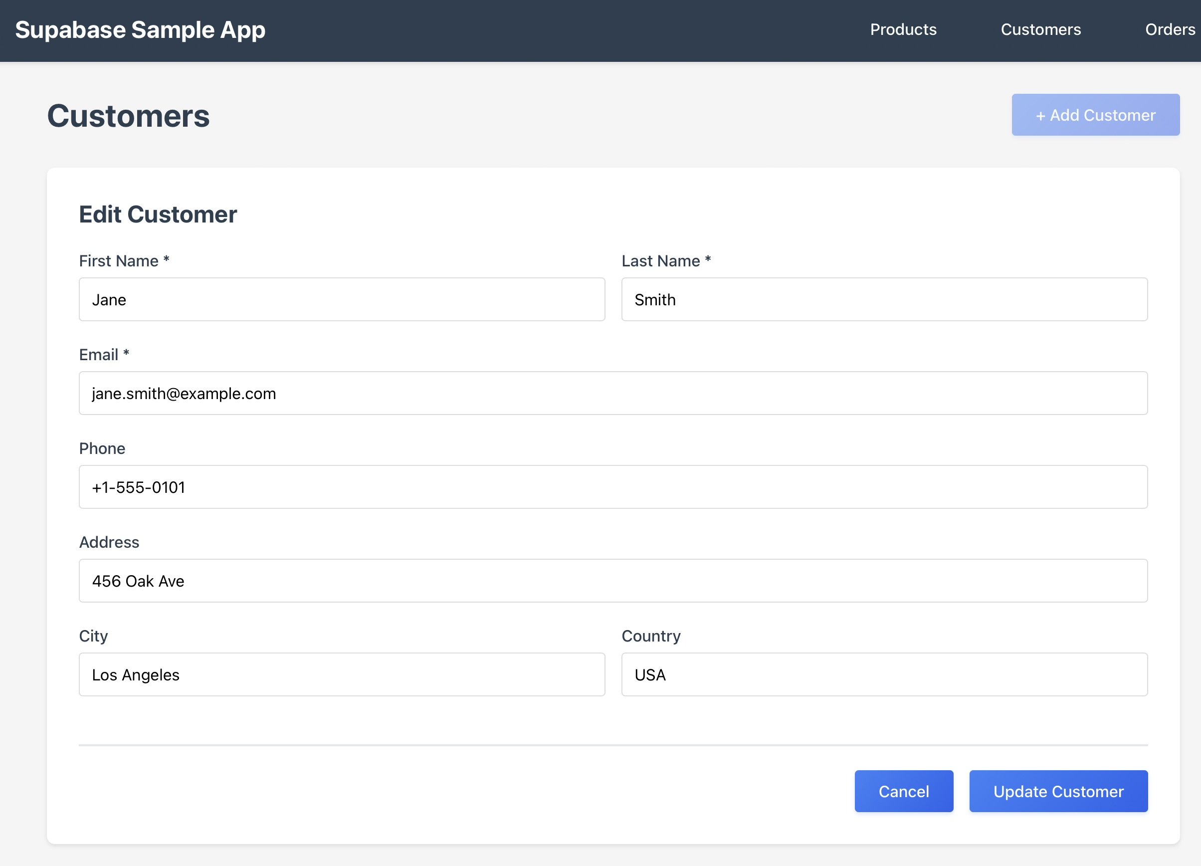Focus the Address field showing 456 Oak Ave

tap(612, 581)
